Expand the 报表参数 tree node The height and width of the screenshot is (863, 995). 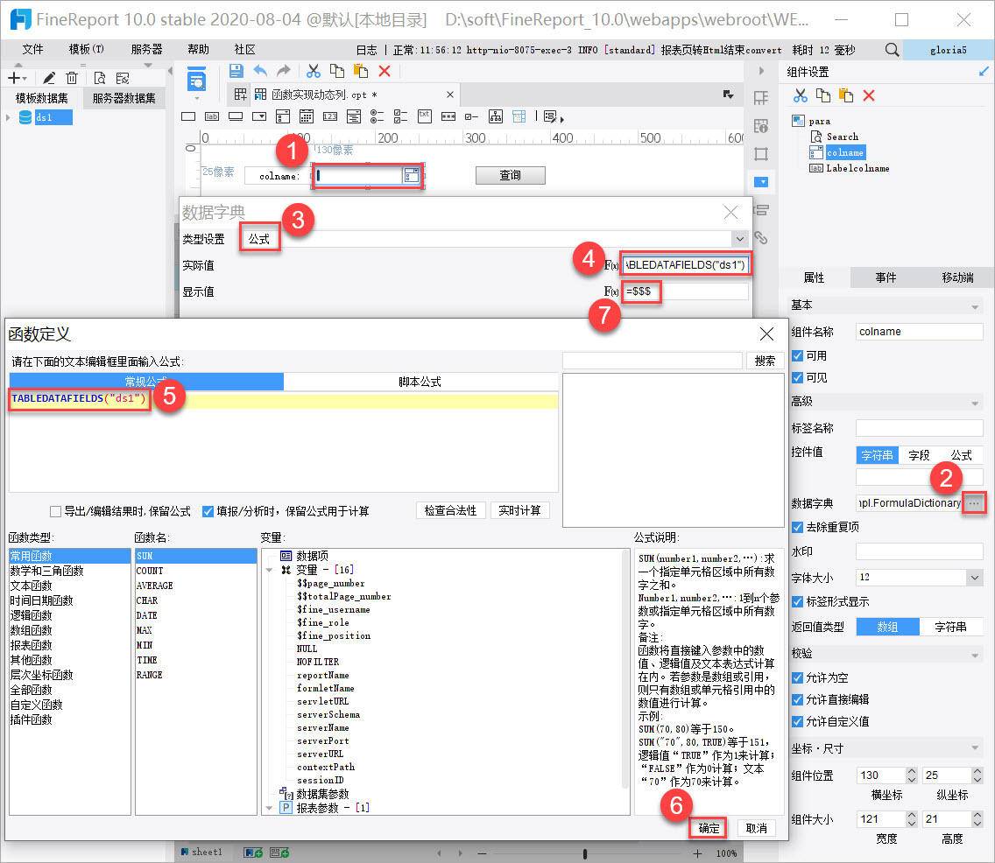[269, 808]
